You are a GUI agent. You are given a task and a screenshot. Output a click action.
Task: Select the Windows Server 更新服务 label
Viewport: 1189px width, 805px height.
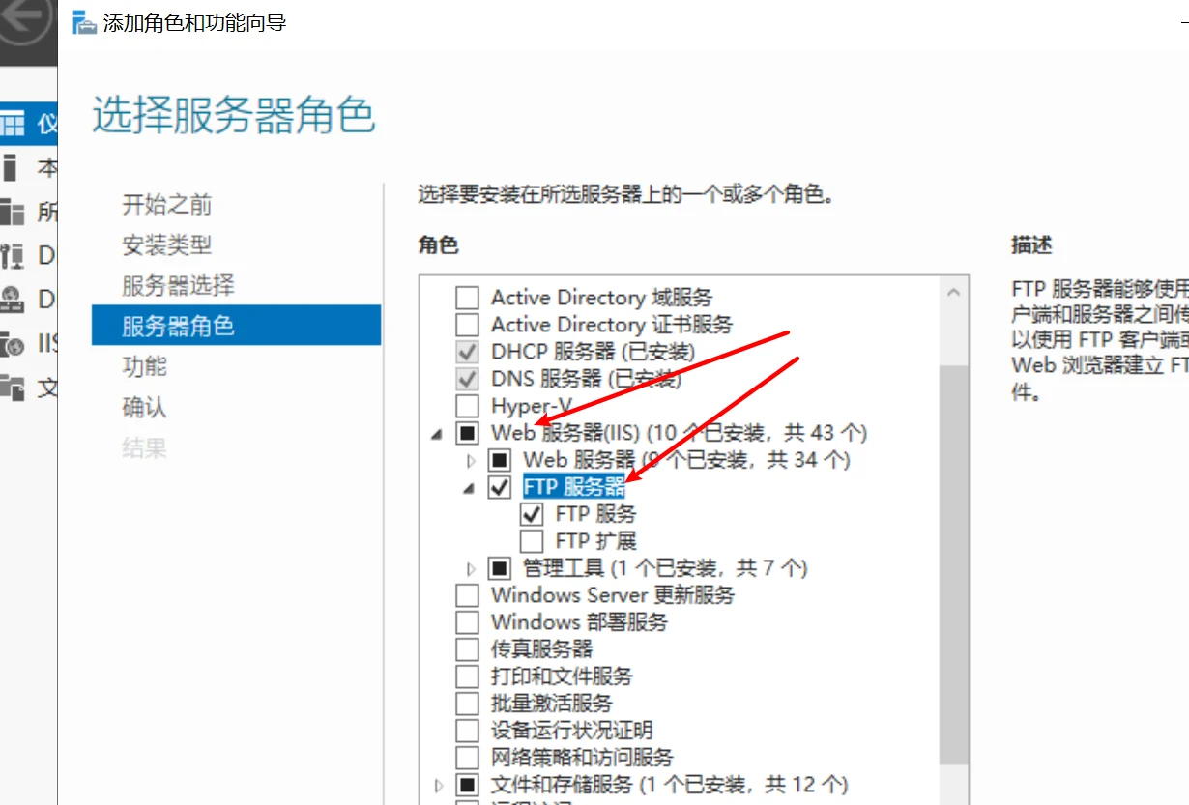tap(613, 594)
